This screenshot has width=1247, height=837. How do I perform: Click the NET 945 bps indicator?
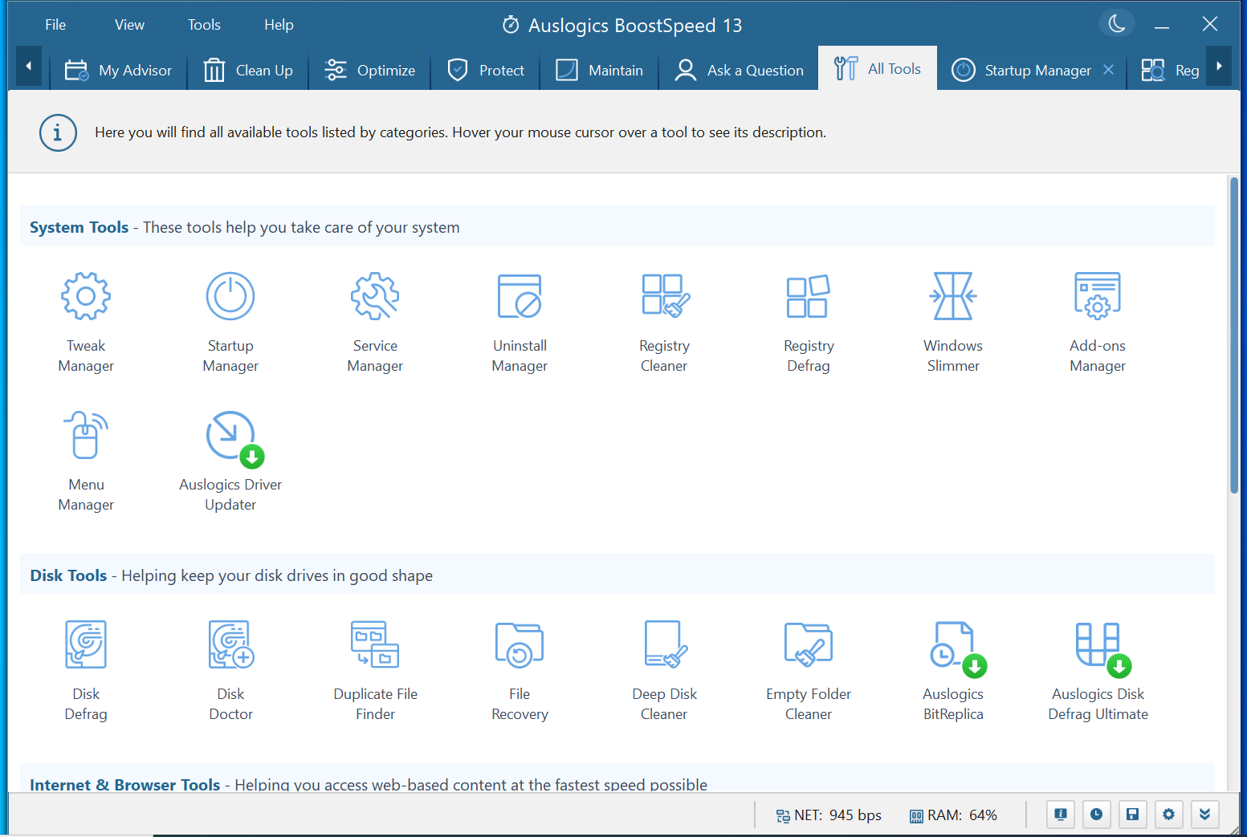tap(829, 815)
